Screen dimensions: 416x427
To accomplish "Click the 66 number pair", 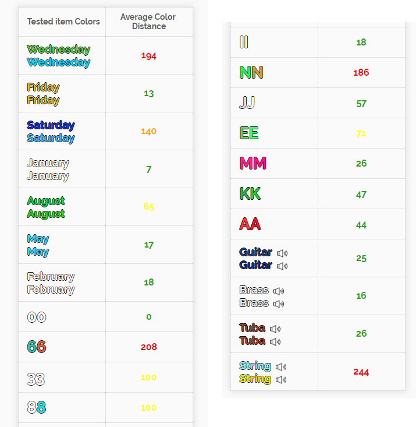I will (x=37, y=347).
